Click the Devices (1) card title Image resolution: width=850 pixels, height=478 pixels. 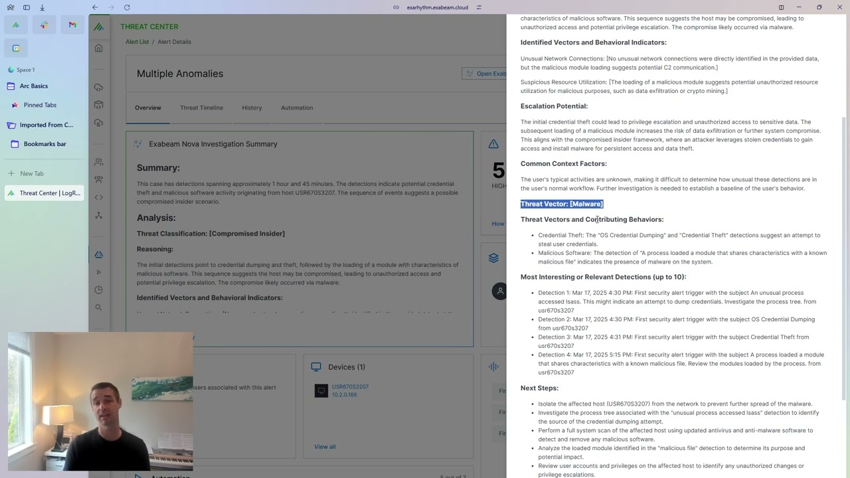(x=347, y=367)
